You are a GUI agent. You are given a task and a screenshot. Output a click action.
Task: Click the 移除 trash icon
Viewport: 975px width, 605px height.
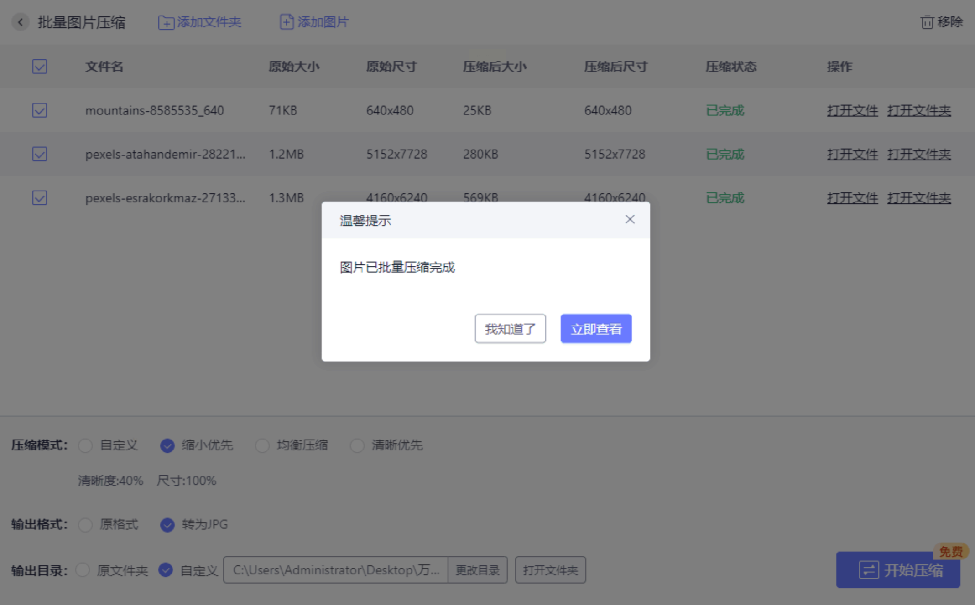pyautogui.click(x=927, y=22)
